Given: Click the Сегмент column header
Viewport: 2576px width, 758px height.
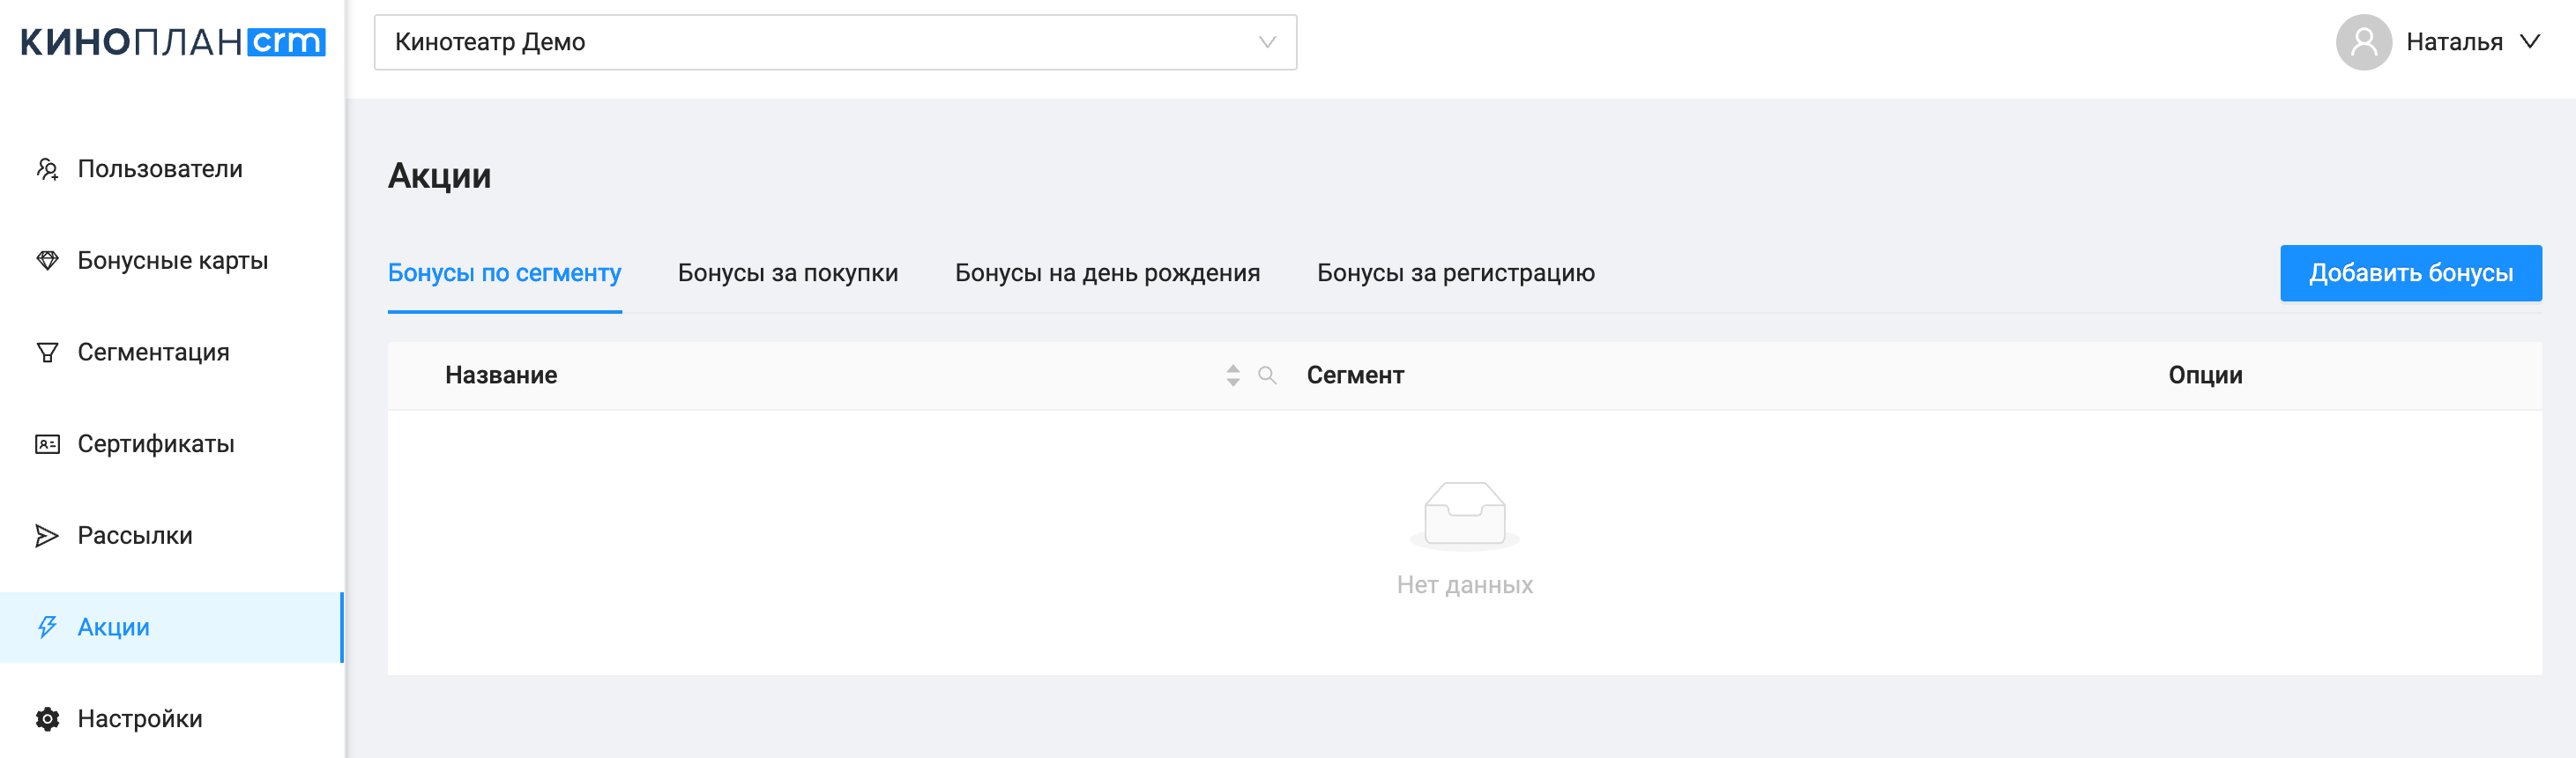Looking at the screenshot, I should point(1355,375).
